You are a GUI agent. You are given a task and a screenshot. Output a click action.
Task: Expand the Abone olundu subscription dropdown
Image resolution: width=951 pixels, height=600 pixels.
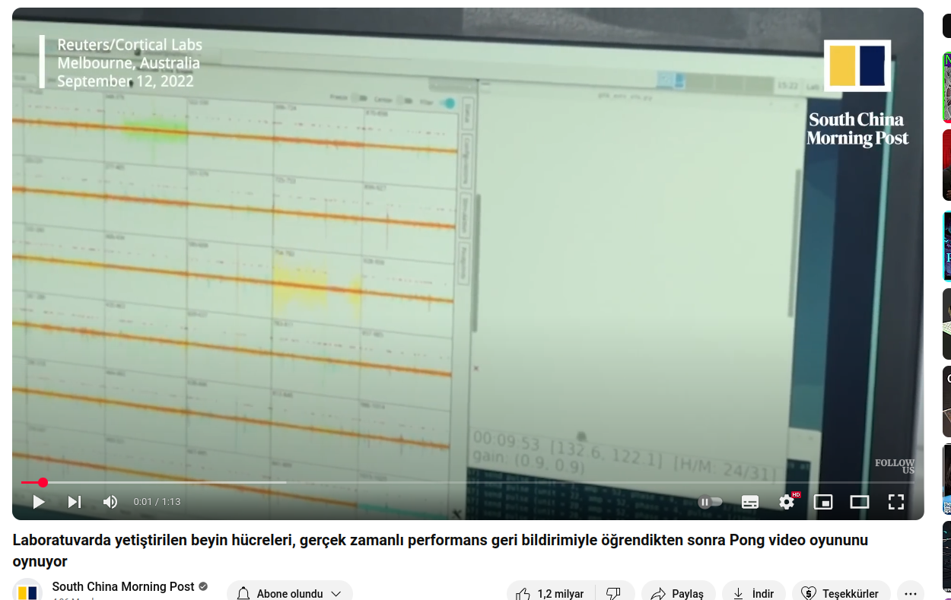pos(290,594)
